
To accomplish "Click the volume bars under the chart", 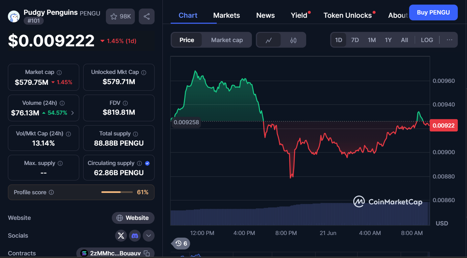I will (x=300, y=214).
